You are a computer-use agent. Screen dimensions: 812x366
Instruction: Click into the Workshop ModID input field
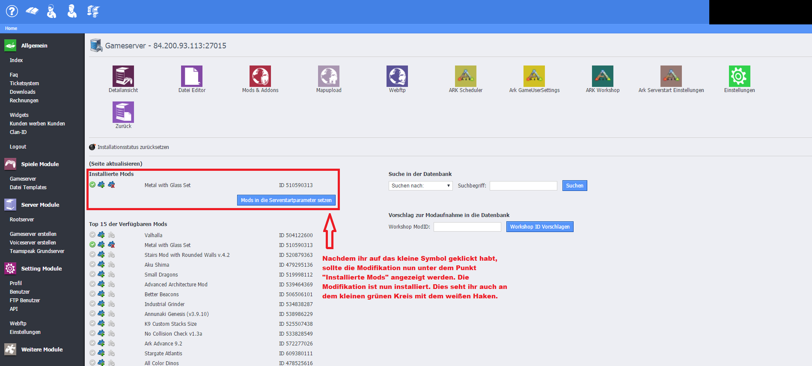click(x=467, y=227)
